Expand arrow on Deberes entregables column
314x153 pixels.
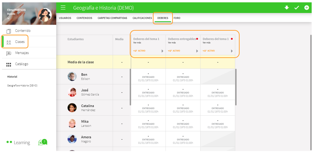[197, 51]
